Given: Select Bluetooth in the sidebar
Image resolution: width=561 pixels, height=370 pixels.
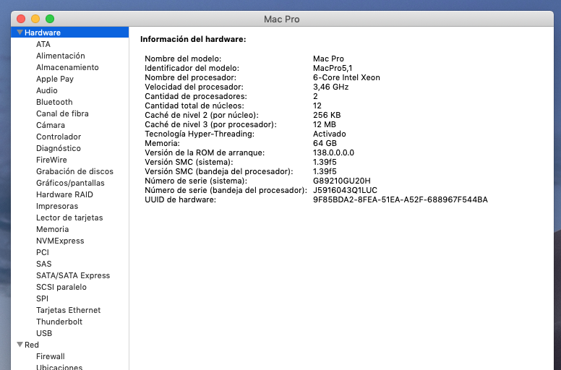Looking at the screenshot, I should pyautogui.click(x=54, y=102).
